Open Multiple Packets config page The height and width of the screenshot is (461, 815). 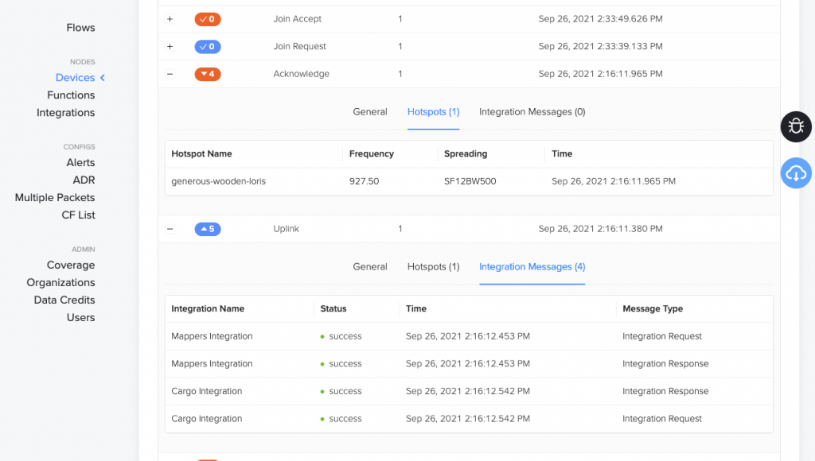pyautogui.click(x=55, y=198)
